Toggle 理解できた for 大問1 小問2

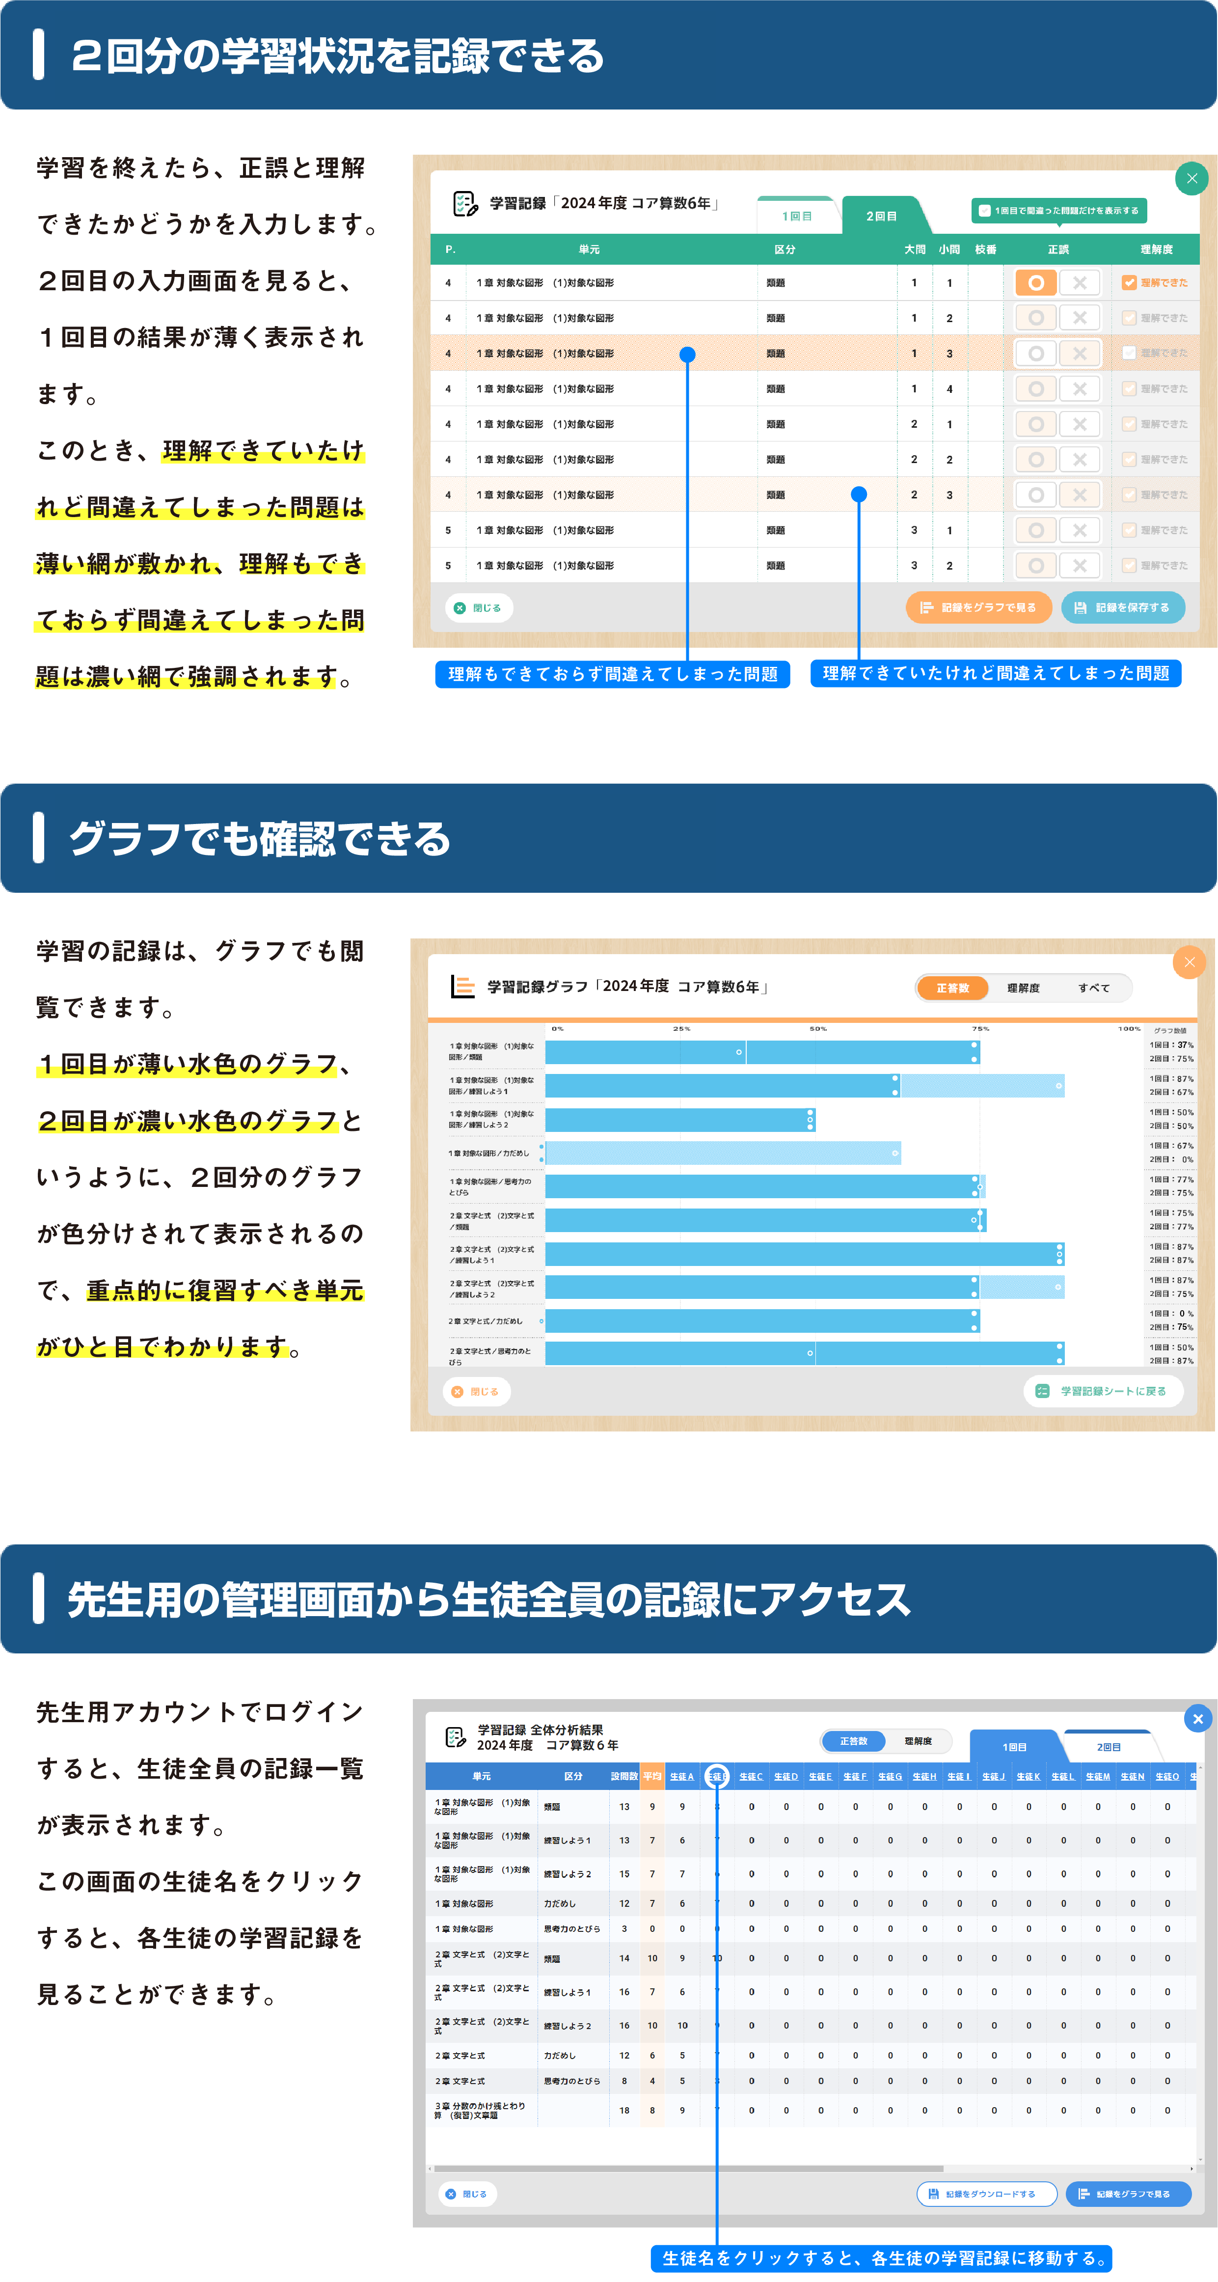1129,318
